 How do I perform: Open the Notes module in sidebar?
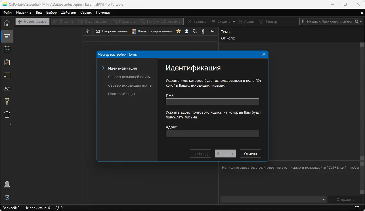click(x=7, y=75)
